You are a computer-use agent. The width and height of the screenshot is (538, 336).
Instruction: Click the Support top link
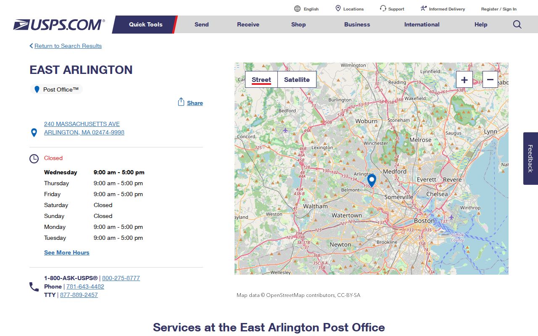point(396,9)
